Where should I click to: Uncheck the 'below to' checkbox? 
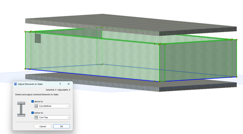(32, 113)
